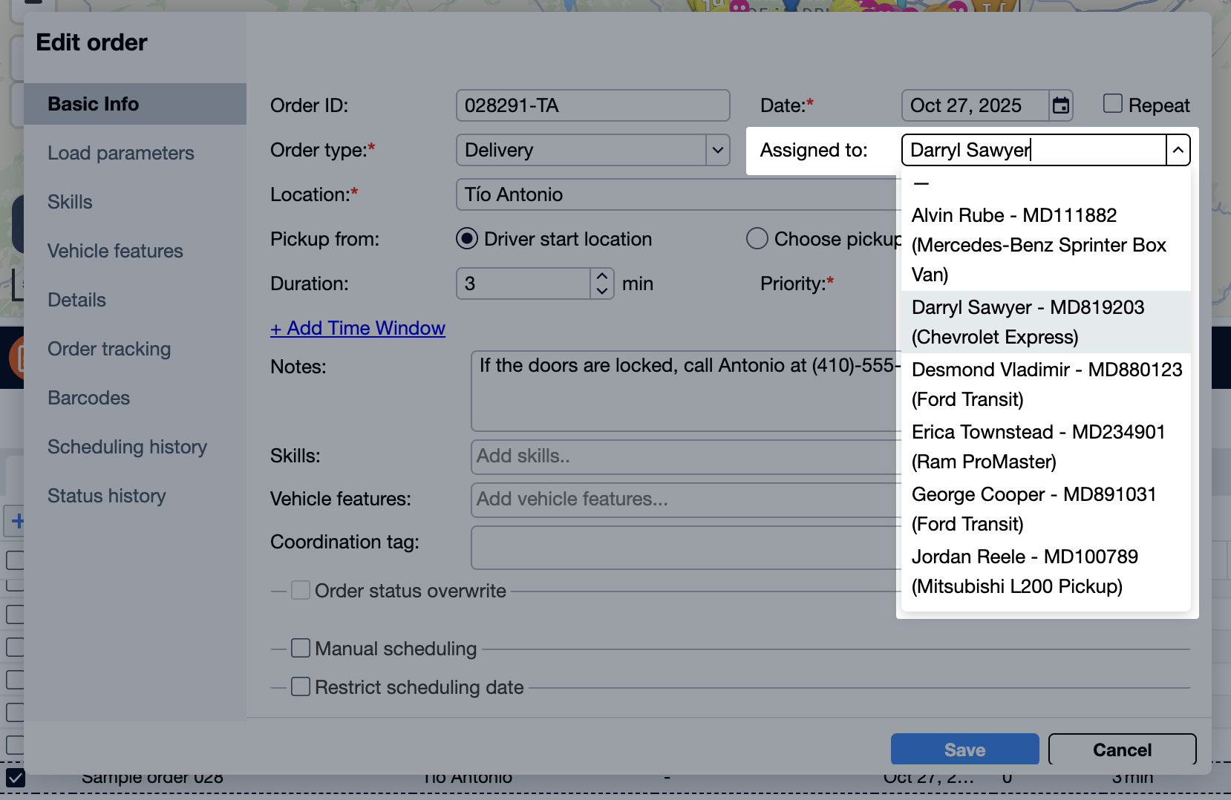This screenshot has height=800, width=1231.
Task: Click the Duration stepper down arrow
Action: coord(601,291)
